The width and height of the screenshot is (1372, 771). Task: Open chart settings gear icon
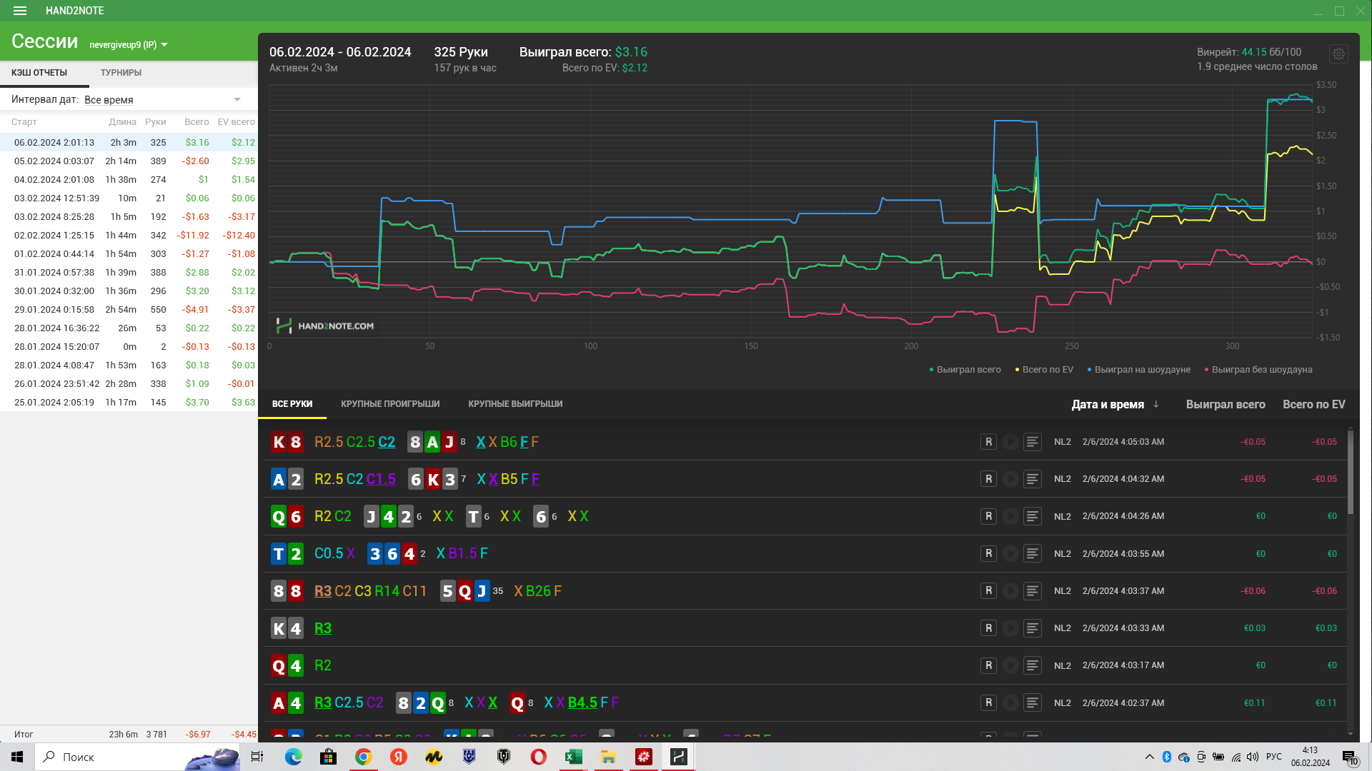click(1338, 54)
